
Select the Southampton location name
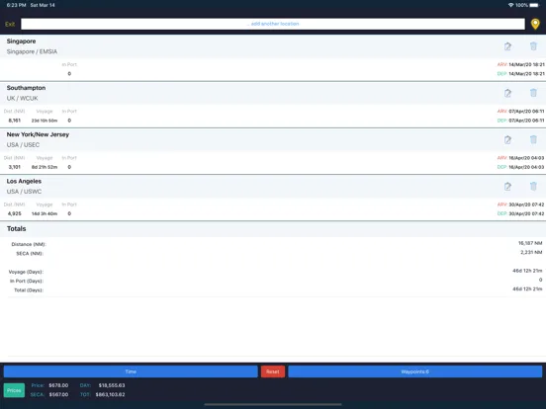26,88
